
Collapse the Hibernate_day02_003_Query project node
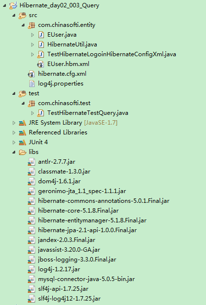(4, 6)
